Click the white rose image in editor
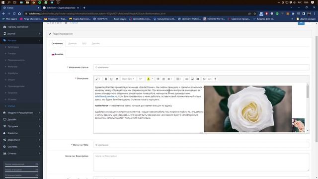This screenshot has width=318, height=179. (x=248, y=109)
